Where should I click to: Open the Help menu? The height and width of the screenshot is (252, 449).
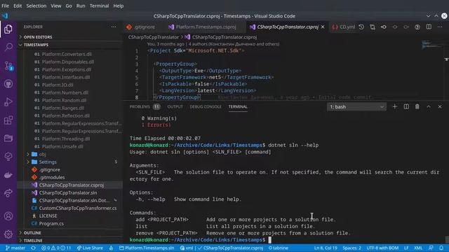click(118, 6)
